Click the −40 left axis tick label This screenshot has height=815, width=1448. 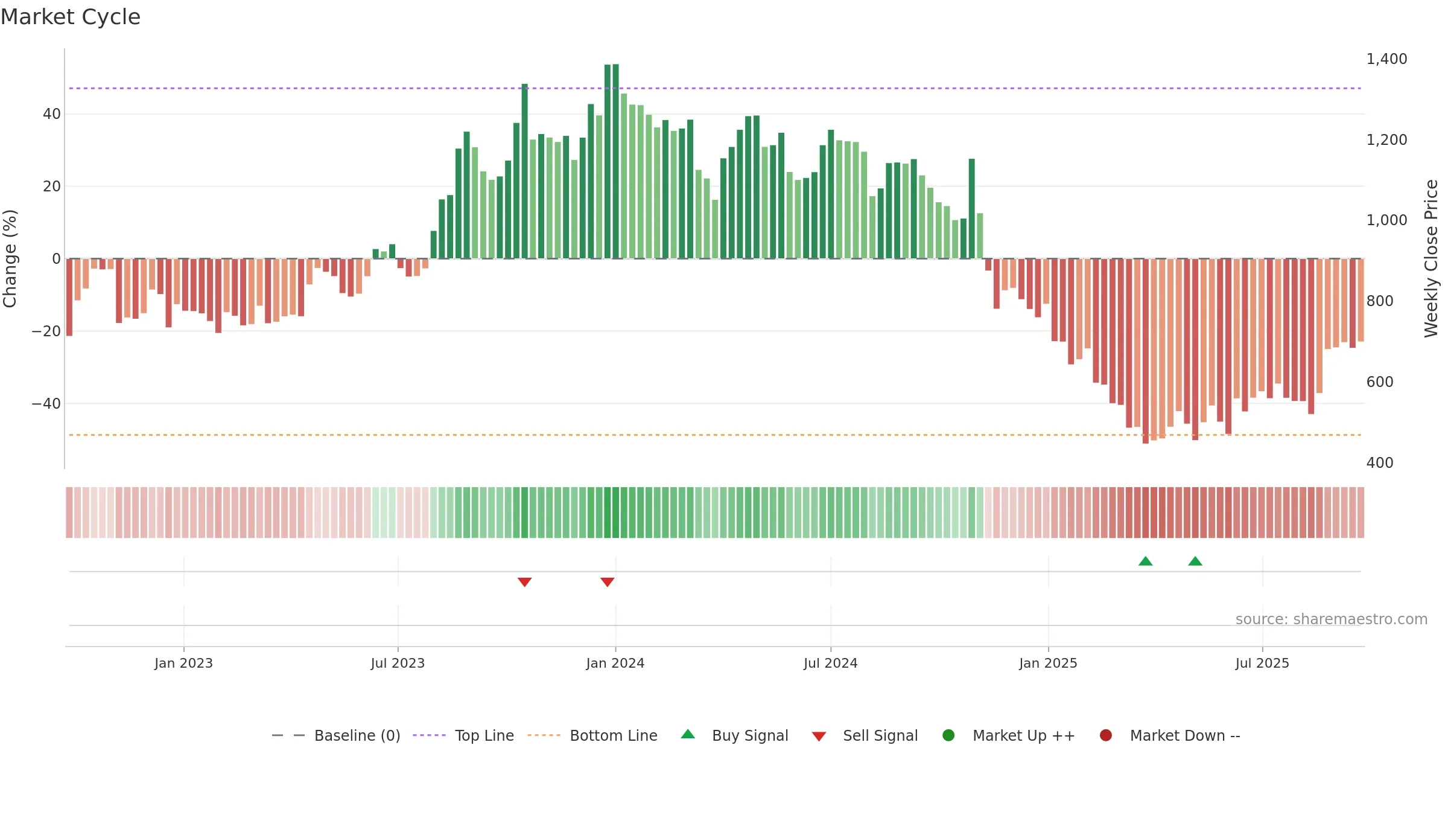coord(46,404)
